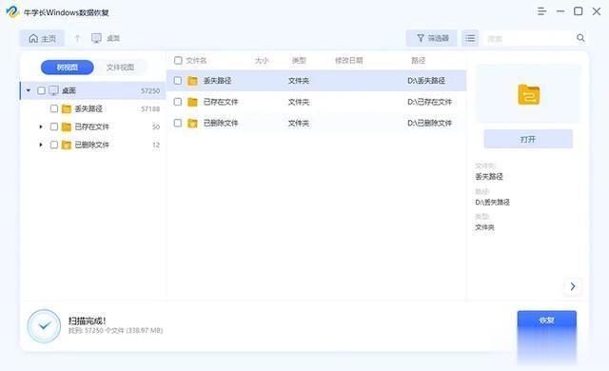The height and width of the screenshot is (371, 609).
Task: Check the 已存在文件 row checkbox in list
Action: (x=178, y=102)
